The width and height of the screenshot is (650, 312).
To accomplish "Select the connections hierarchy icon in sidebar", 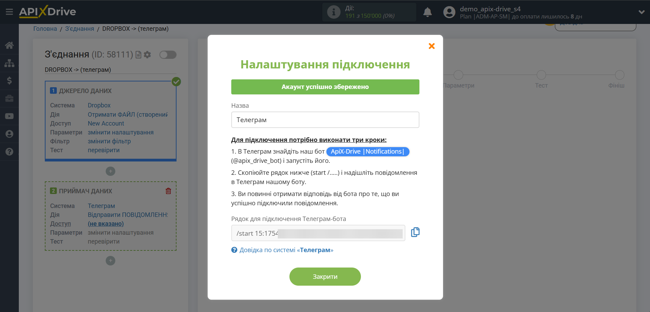I will point(9,63).
